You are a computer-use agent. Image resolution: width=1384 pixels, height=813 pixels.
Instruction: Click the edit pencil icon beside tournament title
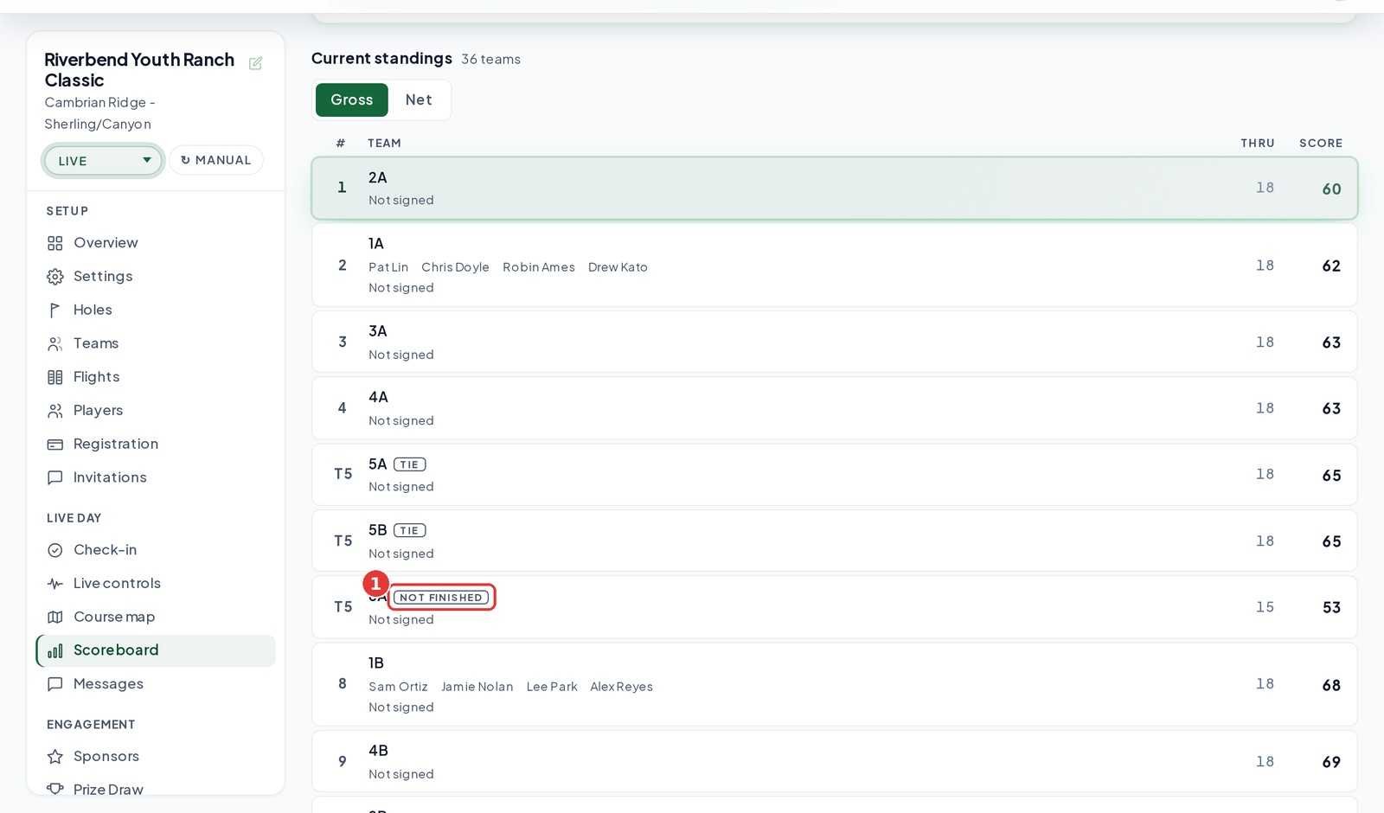click(x=255, y=63)
